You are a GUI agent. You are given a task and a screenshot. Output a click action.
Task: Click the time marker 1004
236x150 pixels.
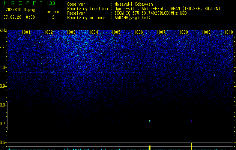click(94, 32)
